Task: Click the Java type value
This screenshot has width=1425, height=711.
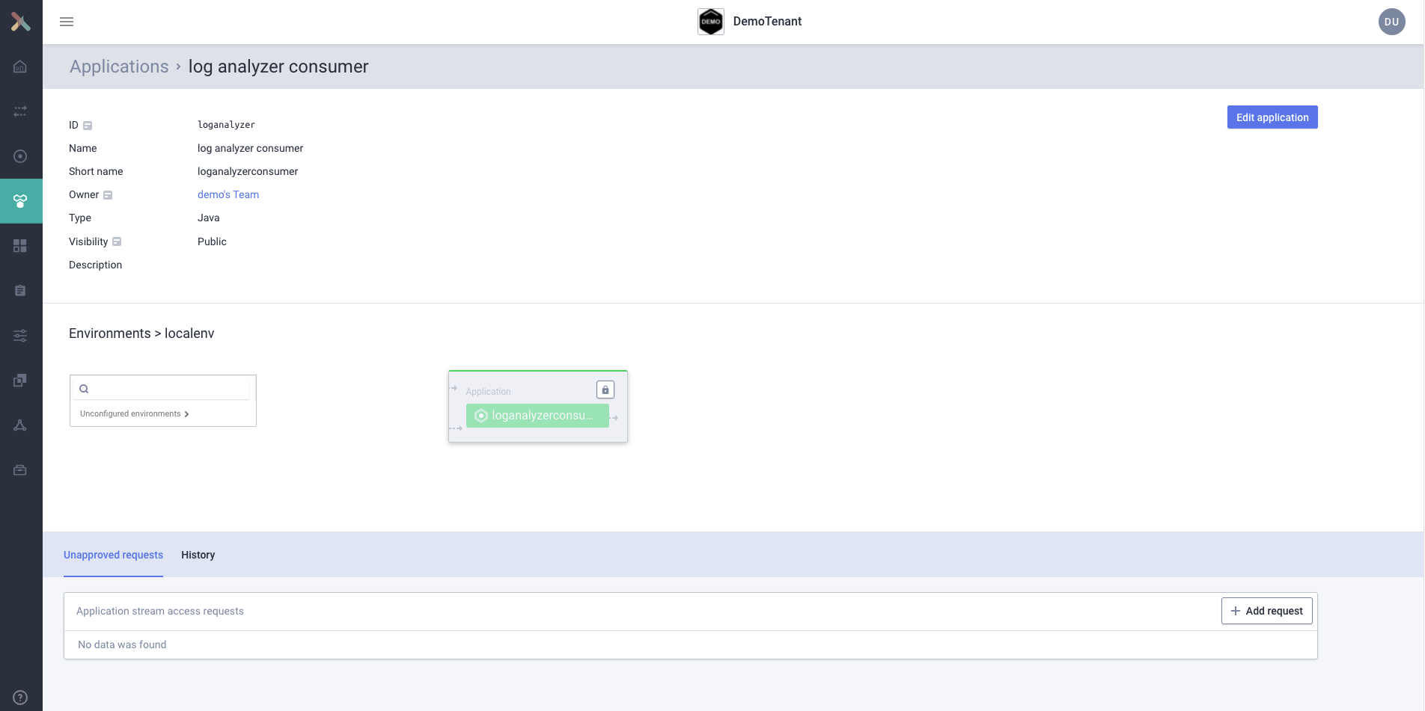Action: click(209, 218)
